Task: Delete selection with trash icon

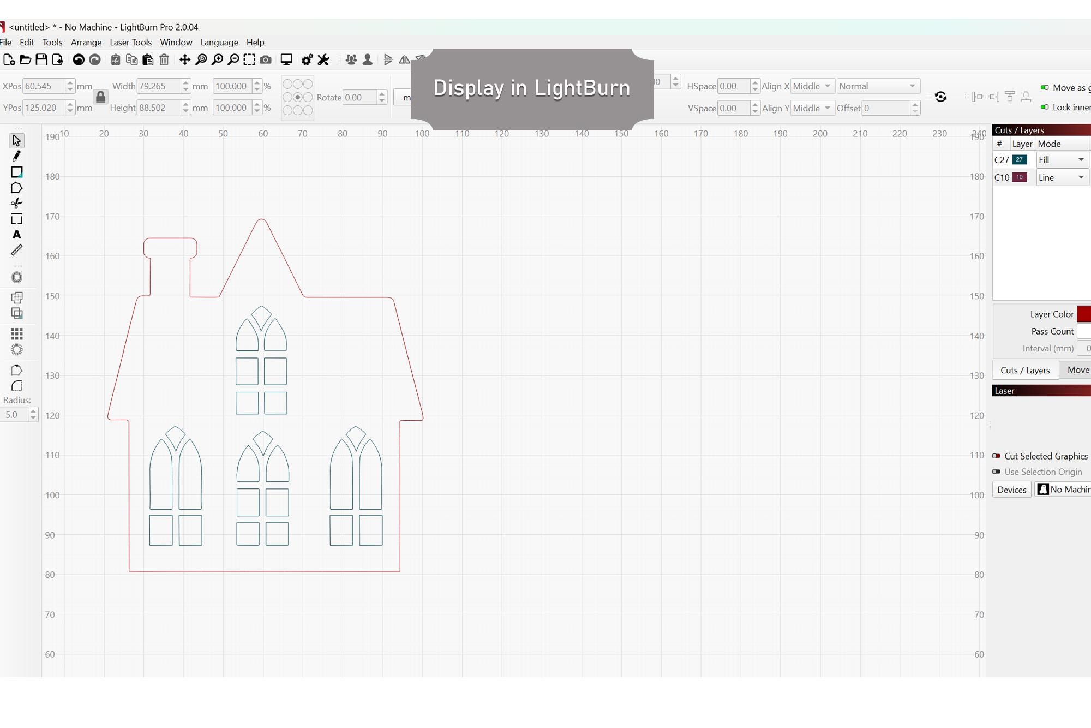Action: tap(164, 60)
